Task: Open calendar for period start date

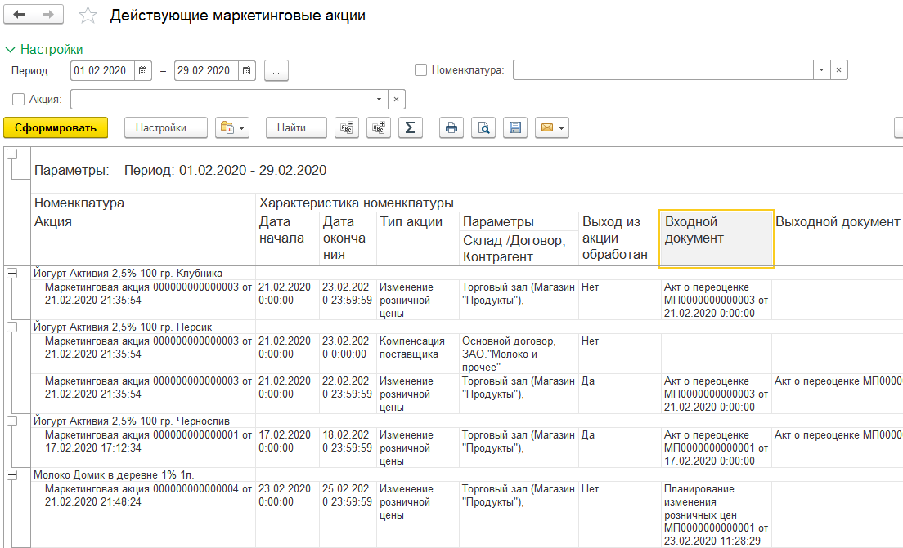Action: (x=143, y=71)
